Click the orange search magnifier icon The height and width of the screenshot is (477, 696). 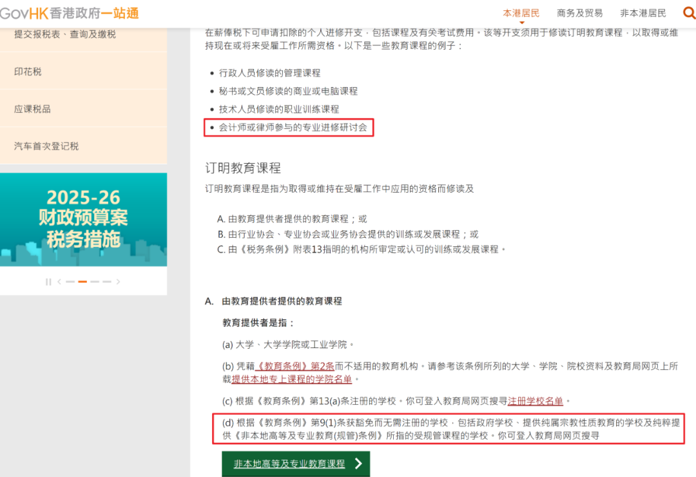click(x=688, y=13)
